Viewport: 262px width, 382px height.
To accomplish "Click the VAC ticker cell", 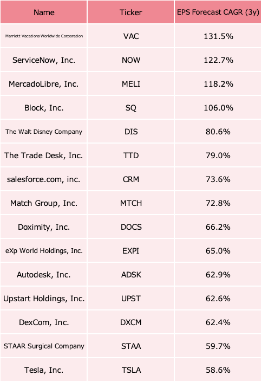I will [x=131, y=36].
